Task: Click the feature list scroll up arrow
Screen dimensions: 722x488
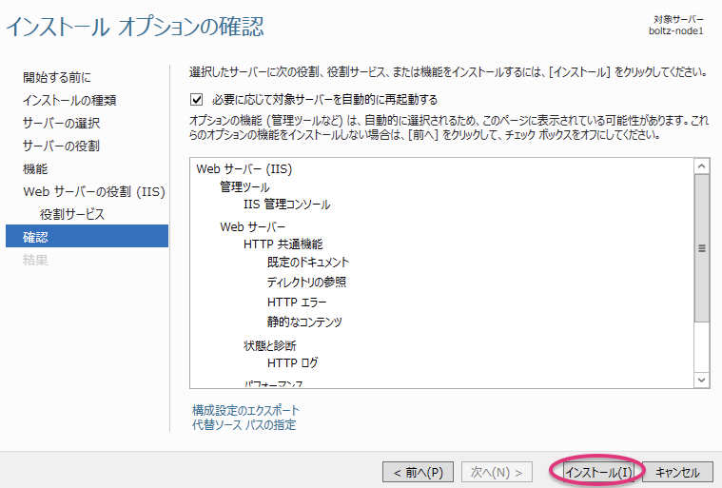Action: 702,166
